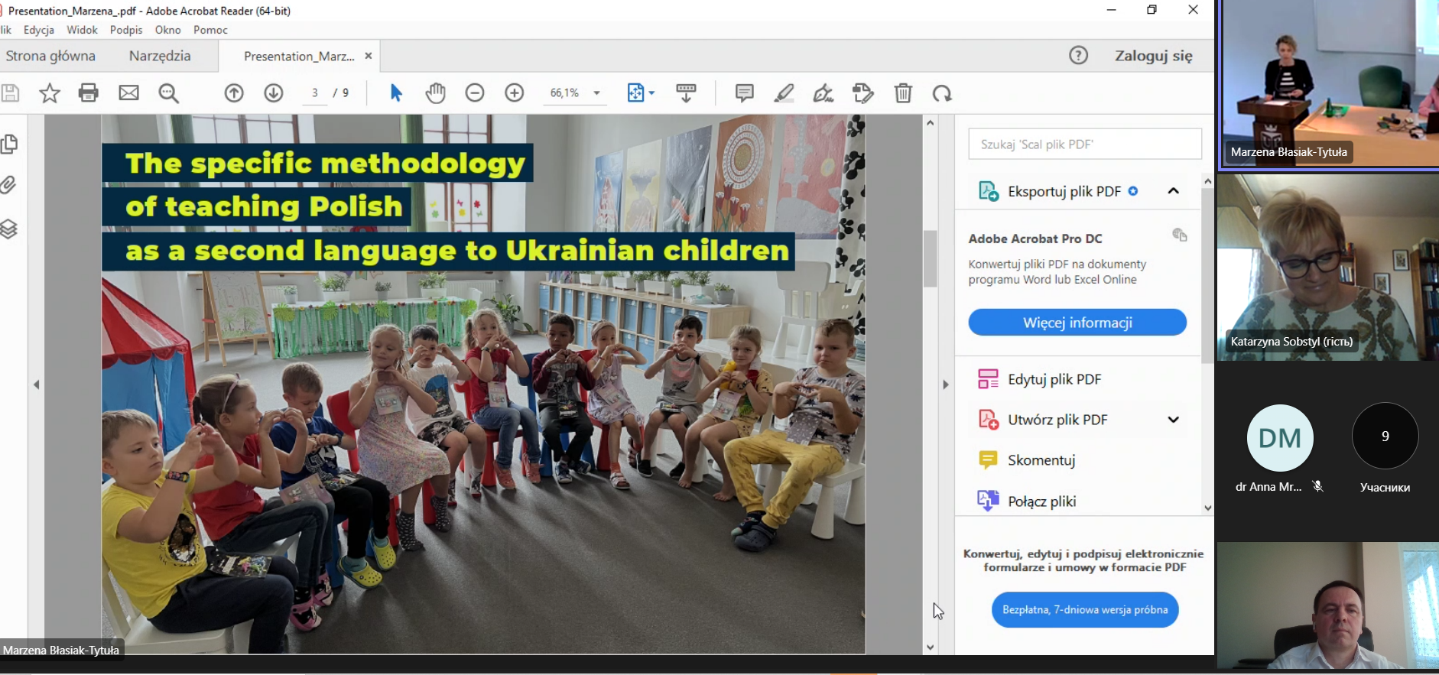
Task: Open the attachments paperclip panel
Action: coord(9,186)
